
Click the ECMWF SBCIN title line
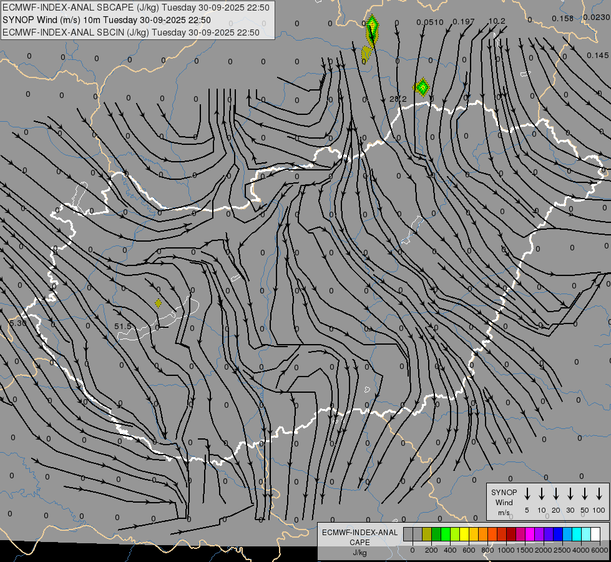click(x=131, y=32)
